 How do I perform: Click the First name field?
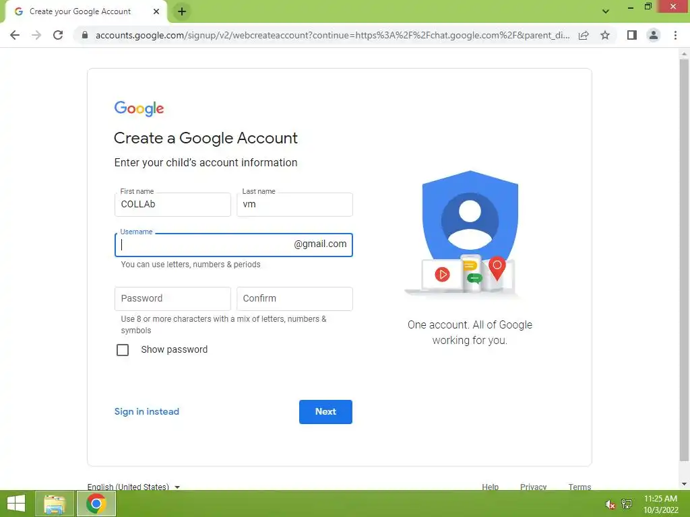point(172,205)
